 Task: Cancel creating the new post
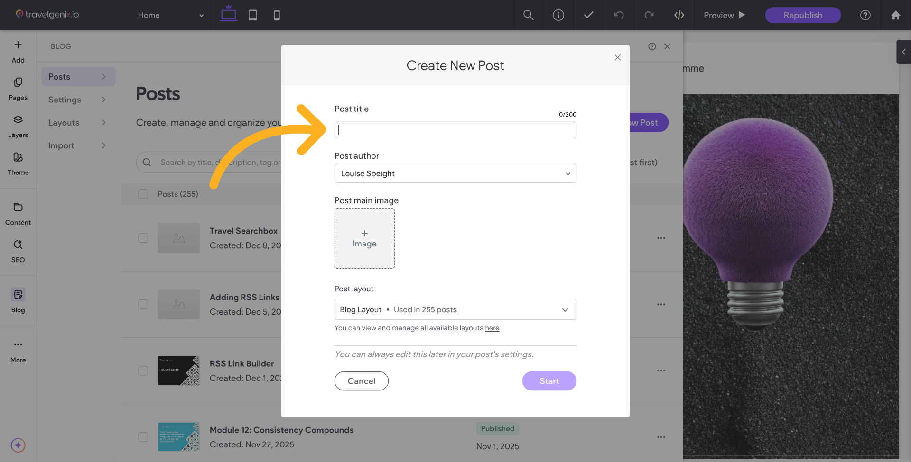(361, 381)
